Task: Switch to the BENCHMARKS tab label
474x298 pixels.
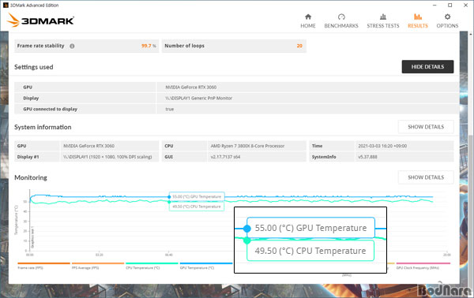Action: coord(341,26)
